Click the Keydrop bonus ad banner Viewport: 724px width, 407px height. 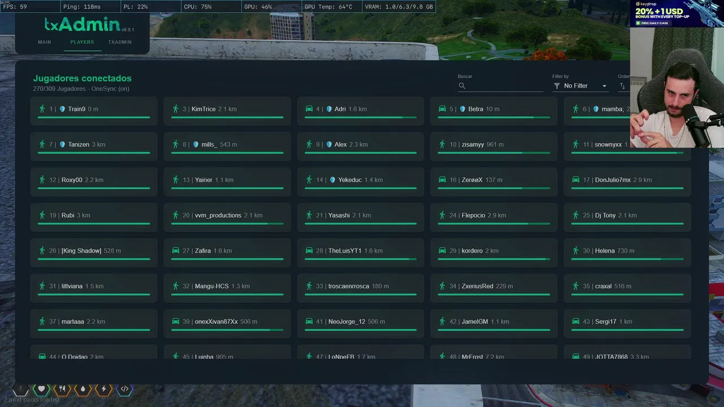coord(676,14)
